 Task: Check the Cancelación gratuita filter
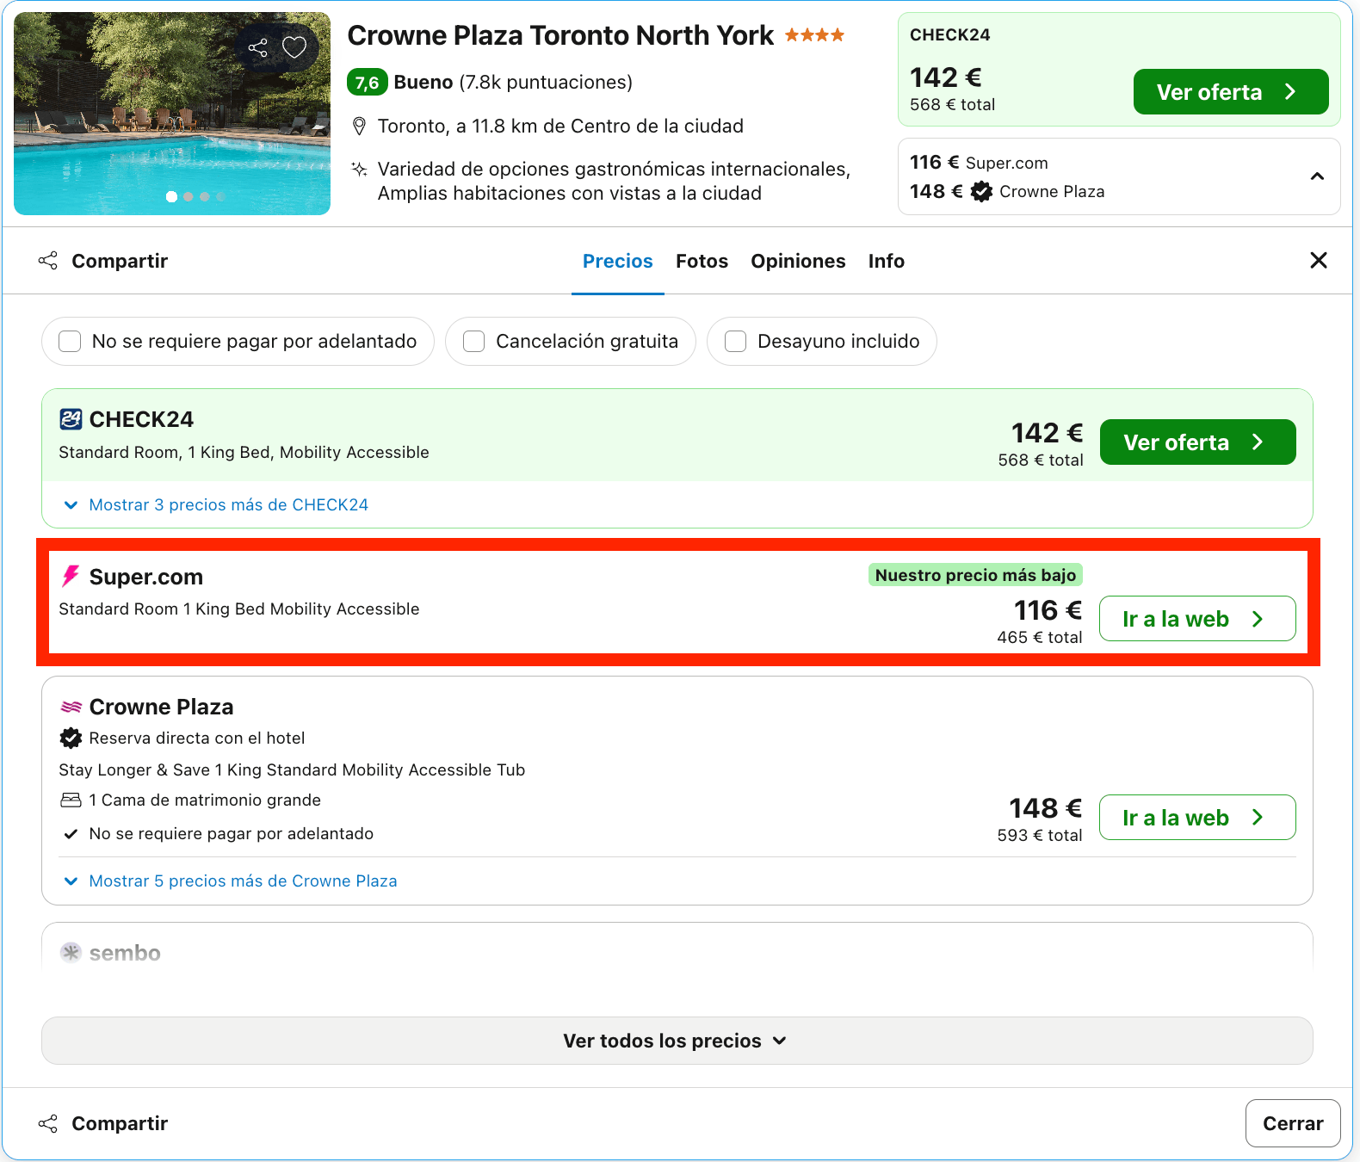[473, 342]
